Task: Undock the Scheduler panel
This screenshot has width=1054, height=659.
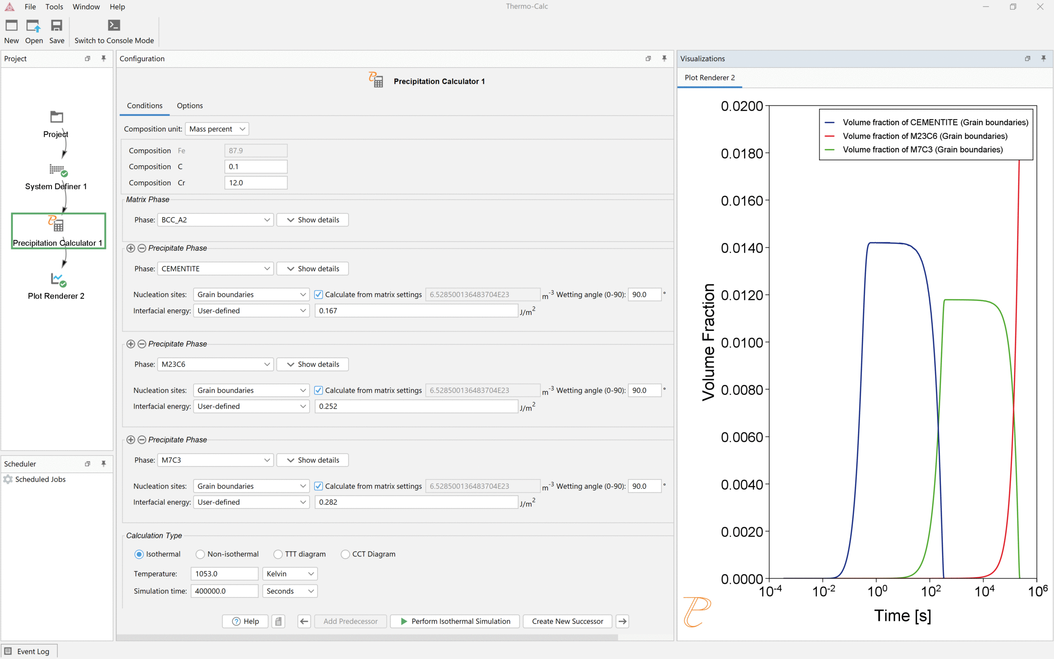Action: (x=88, y=464)
